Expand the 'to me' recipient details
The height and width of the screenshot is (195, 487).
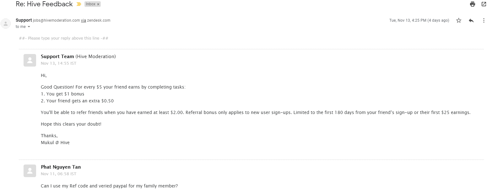click(29, 27)
